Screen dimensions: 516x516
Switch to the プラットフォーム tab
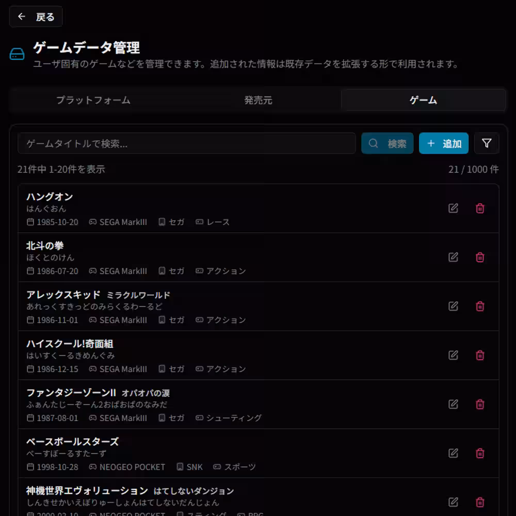(x=93, y=100)
